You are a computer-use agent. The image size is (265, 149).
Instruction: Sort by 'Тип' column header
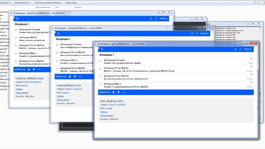pos(57,7)
